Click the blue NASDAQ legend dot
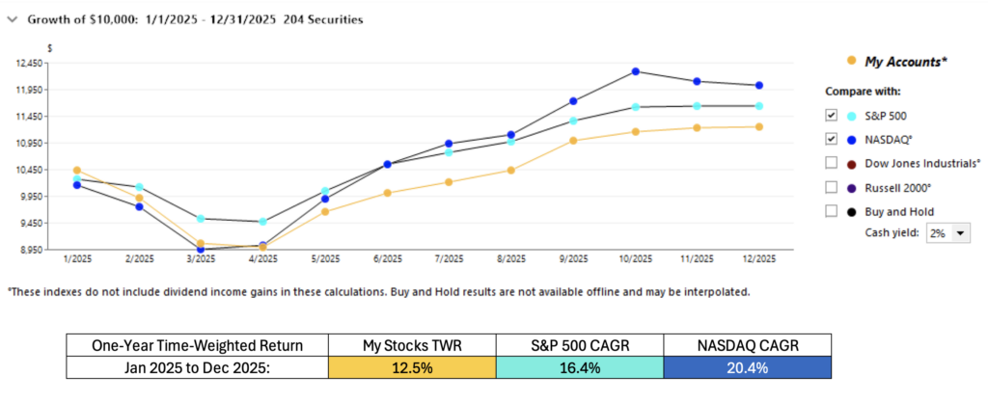 [x=849, y=139]
